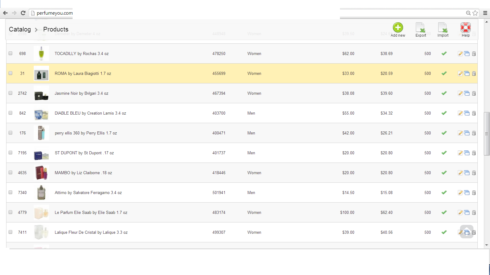This screenshot has width=490, height=275.
Task: Open the perry ellis 360 by Perry Ellis name
Action: click(86, 133)
